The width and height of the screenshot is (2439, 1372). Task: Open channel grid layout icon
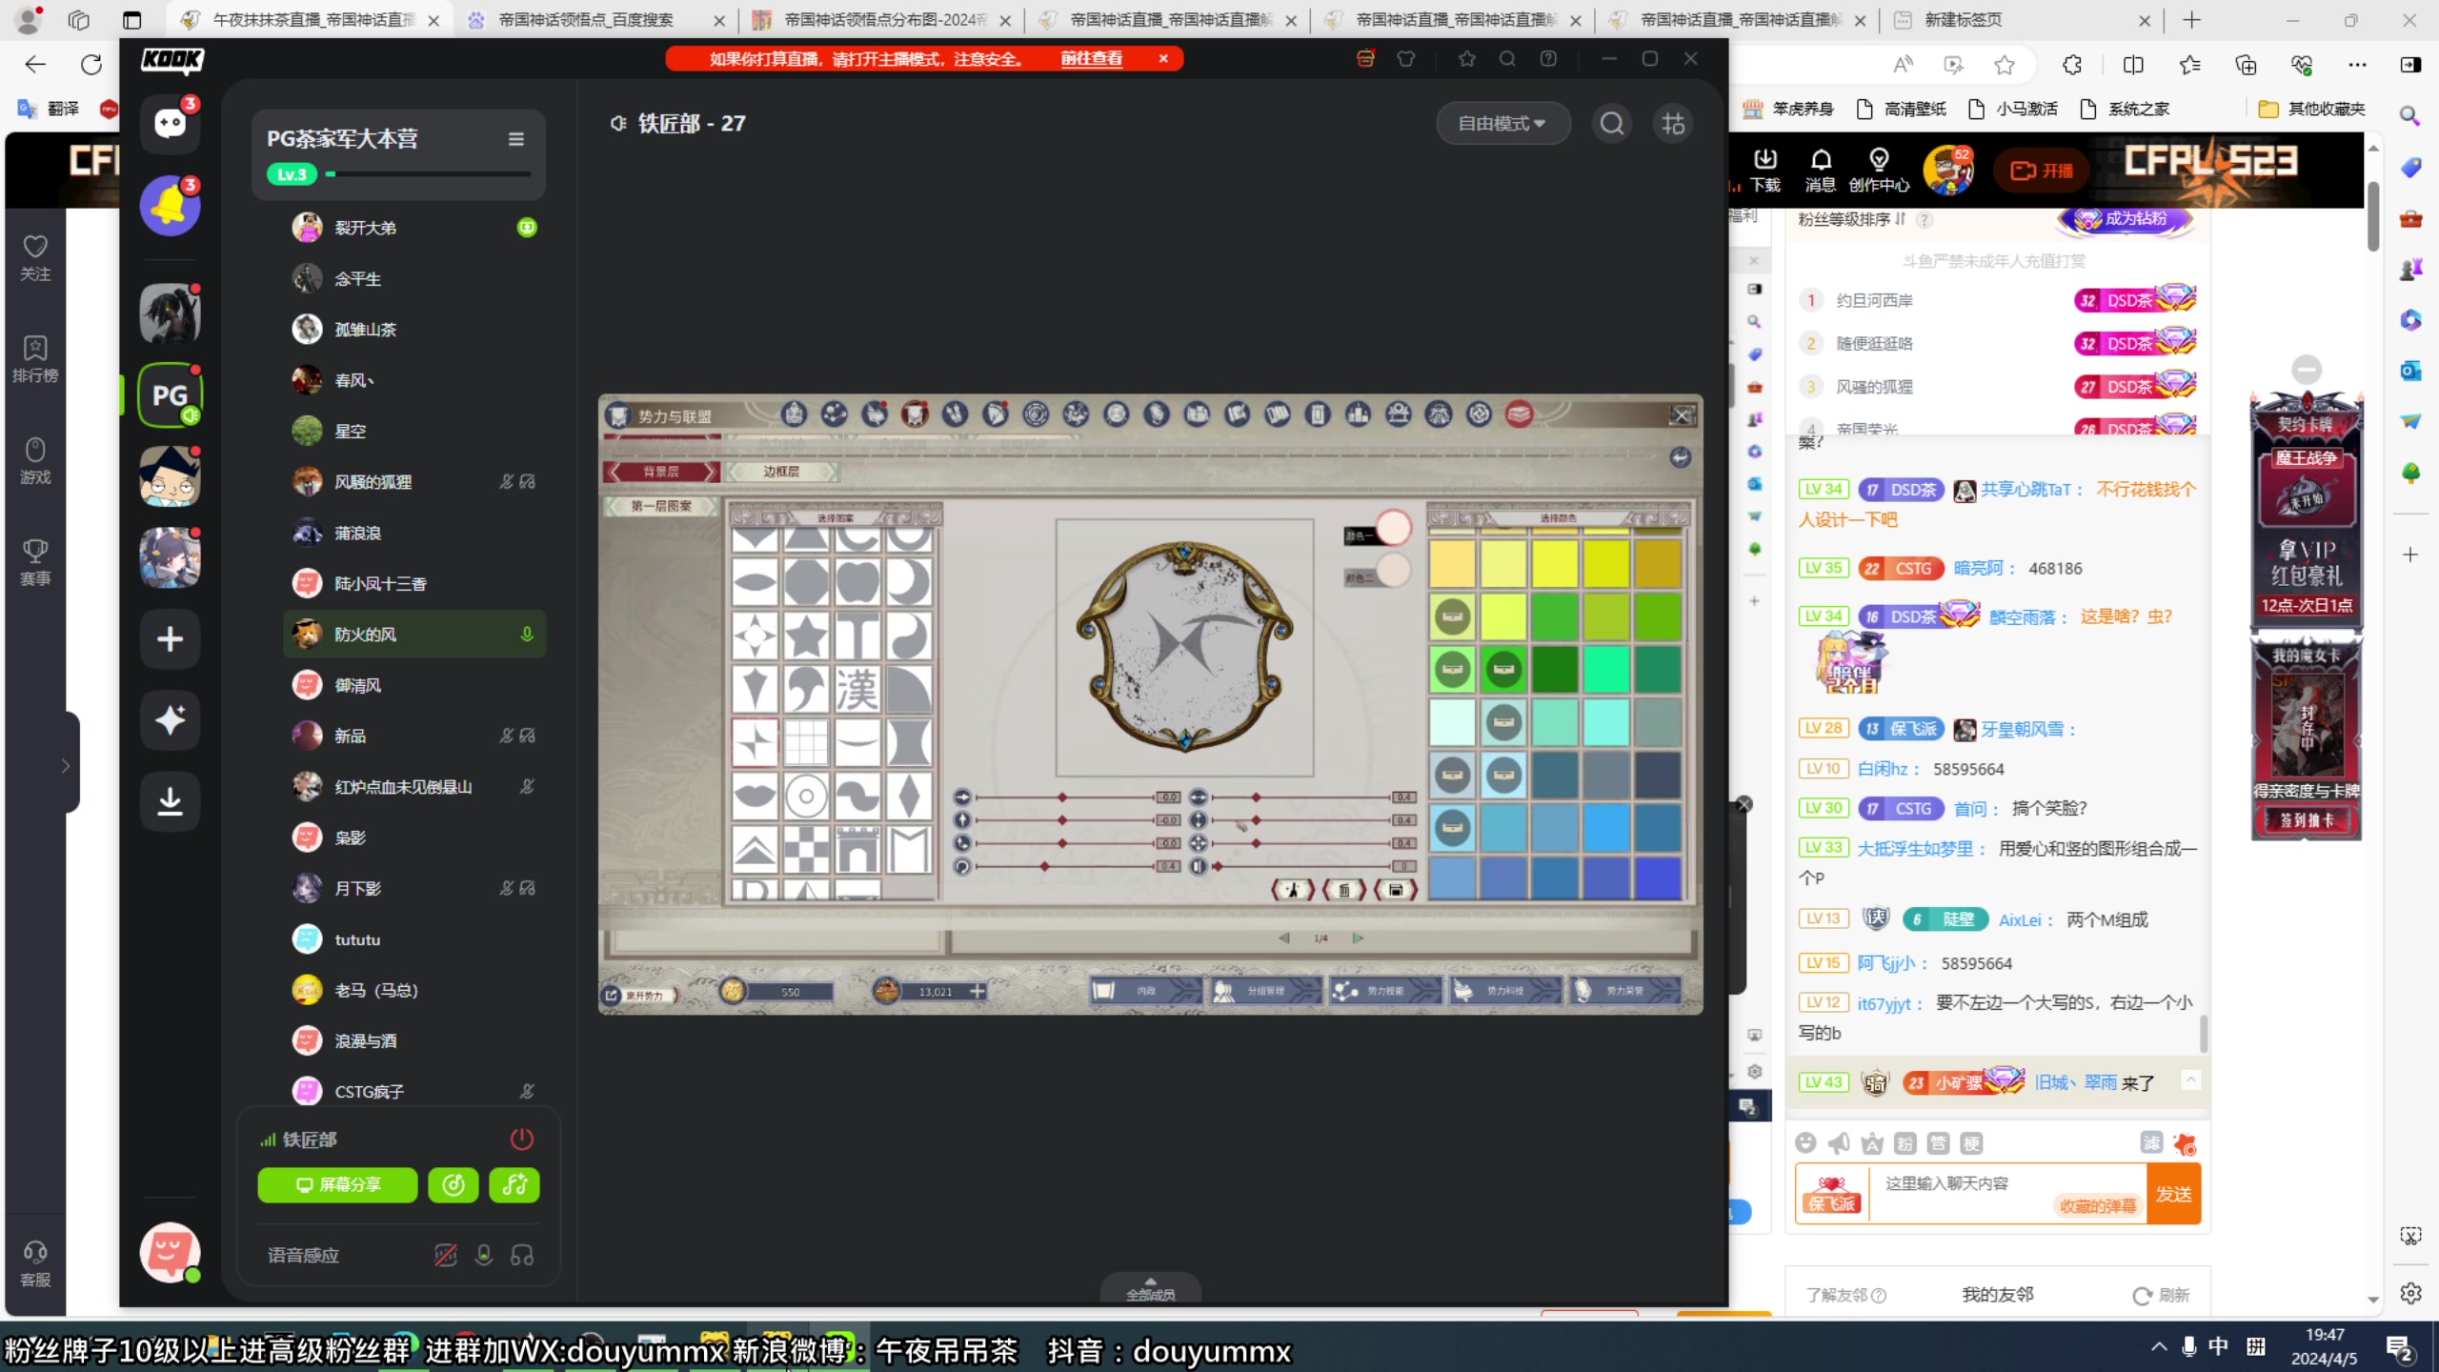click(1674, 124)
